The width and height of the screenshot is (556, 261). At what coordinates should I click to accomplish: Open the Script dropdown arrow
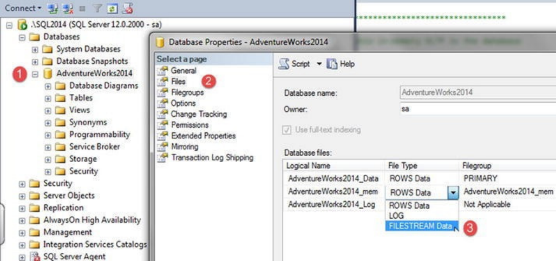319,64
